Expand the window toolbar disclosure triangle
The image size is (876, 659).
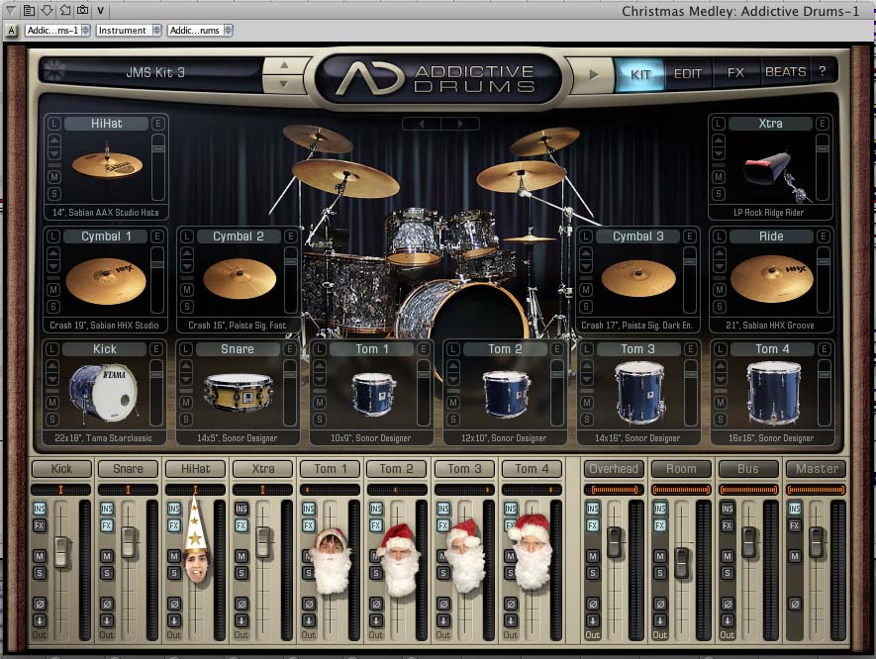[x=11, y=10]
